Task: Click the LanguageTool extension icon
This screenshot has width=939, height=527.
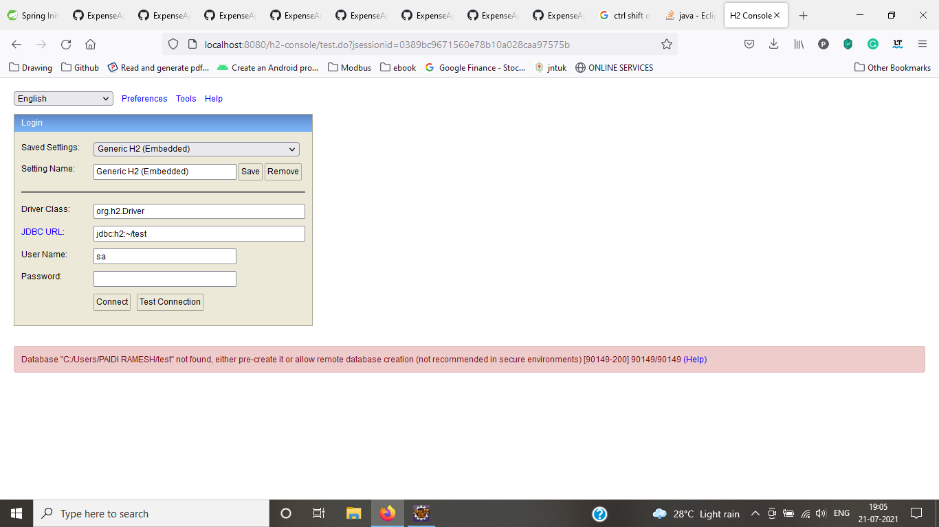Action: [897, 43]
